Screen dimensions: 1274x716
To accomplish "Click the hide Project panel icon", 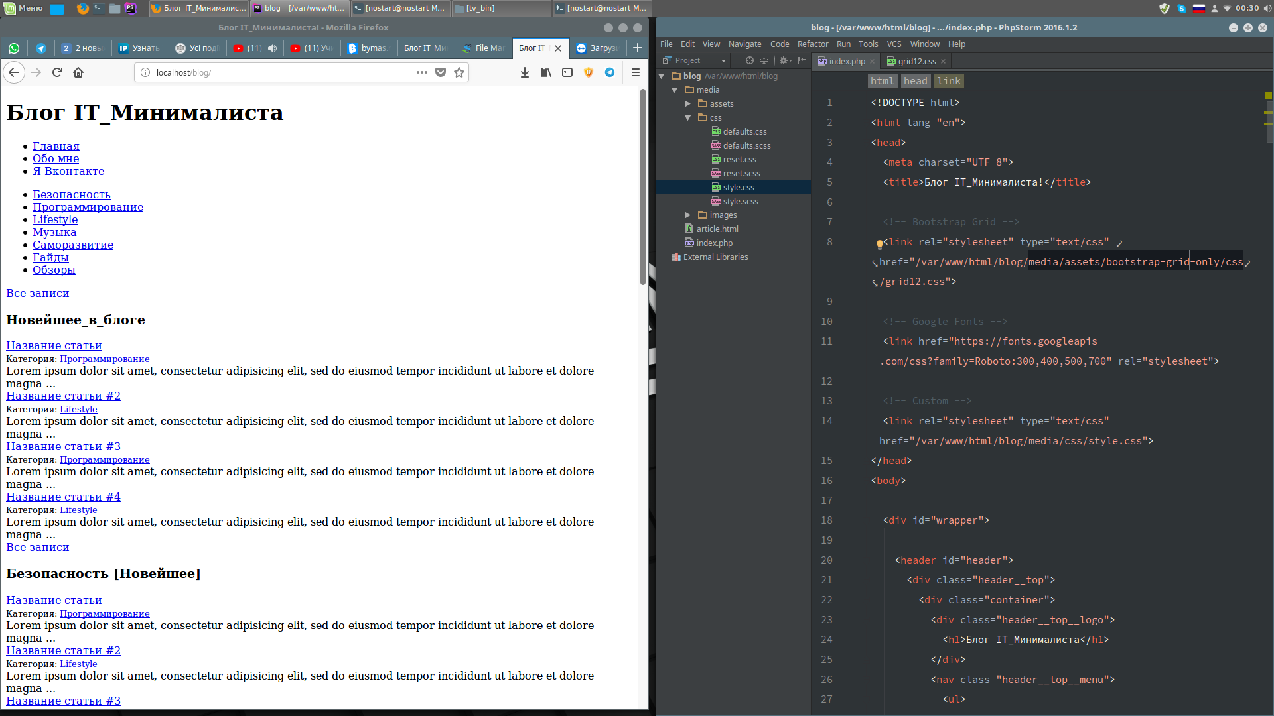I will 802,60.
